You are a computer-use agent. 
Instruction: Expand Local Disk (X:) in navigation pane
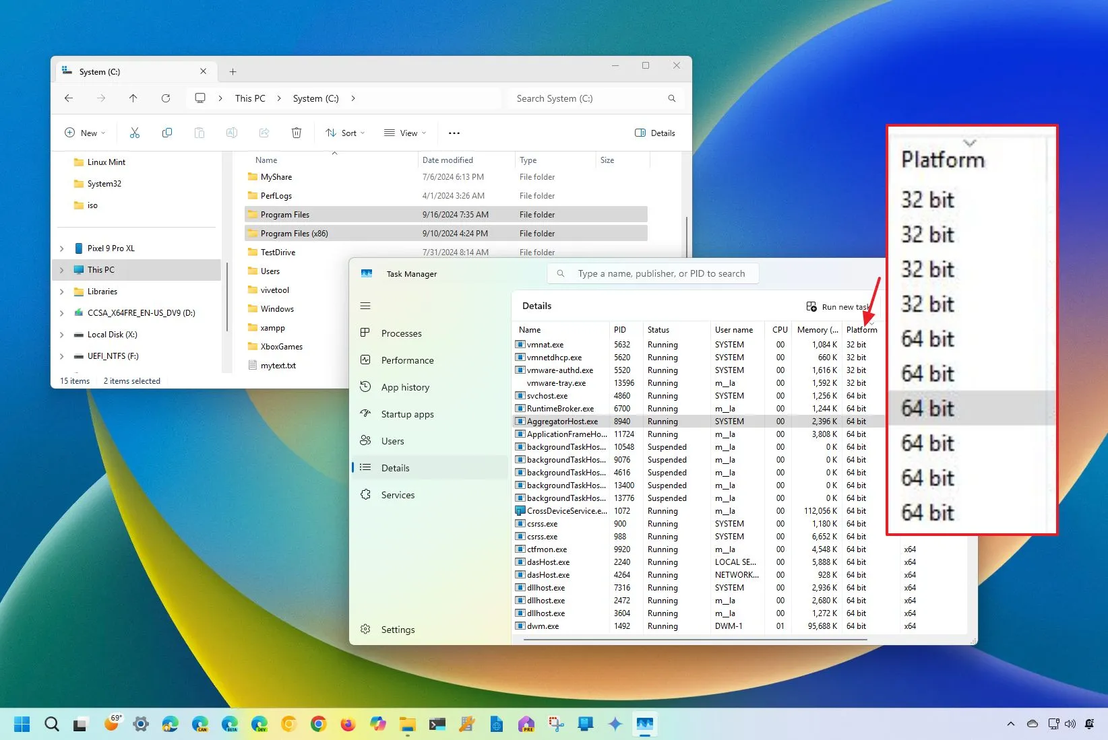point(62,335)
